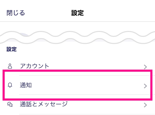Click the header divider line under 設定 title

tap(78, 21)
